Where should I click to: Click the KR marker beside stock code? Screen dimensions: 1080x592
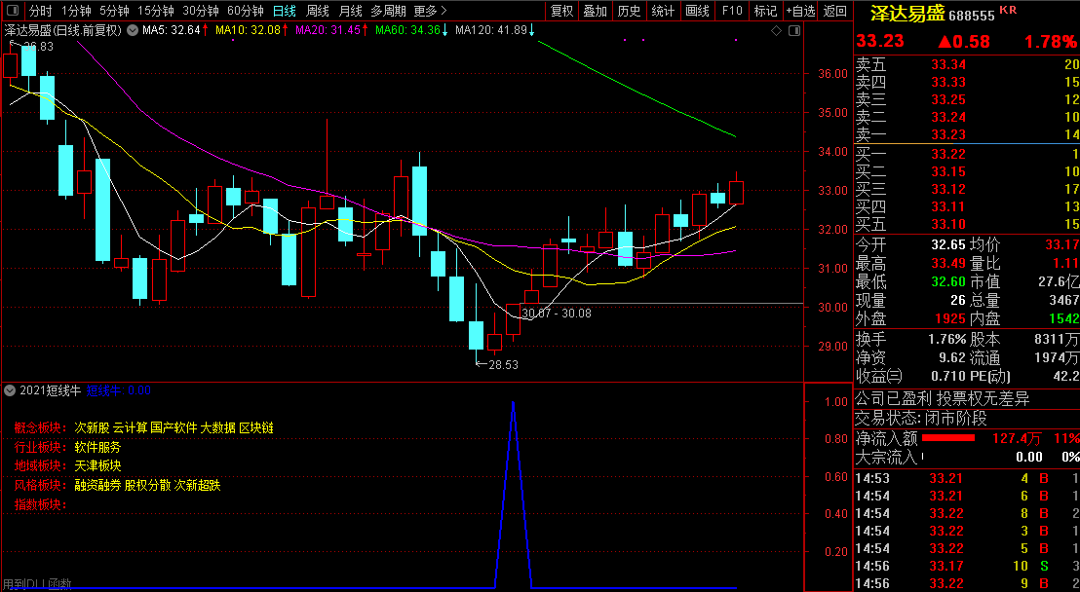[x=1008, y=10]
